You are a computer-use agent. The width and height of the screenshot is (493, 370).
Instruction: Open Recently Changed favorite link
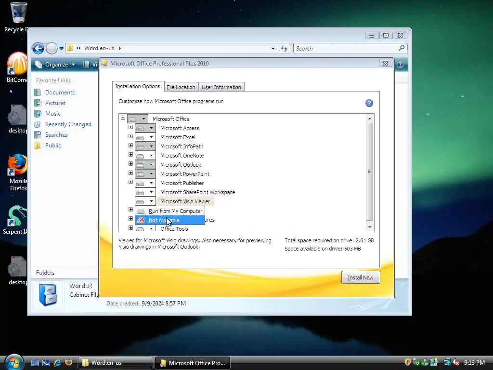click(x=68, y=124)
